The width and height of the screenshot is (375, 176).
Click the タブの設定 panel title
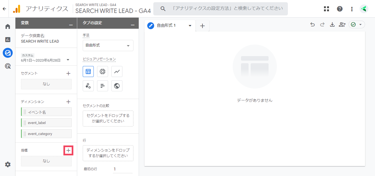point(92,23)
